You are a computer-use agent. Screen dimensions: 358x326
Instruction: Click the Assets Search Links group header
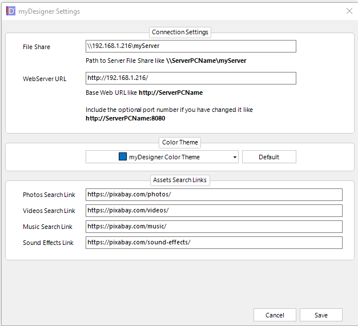[180, 180]
